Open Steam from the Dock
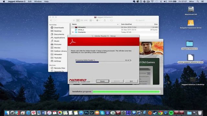207x116 pixels. point(155,113)
